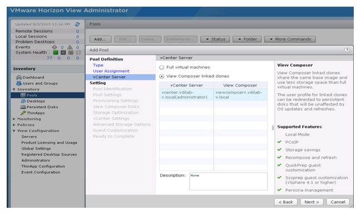Open the Folder dropdown button

247,39
